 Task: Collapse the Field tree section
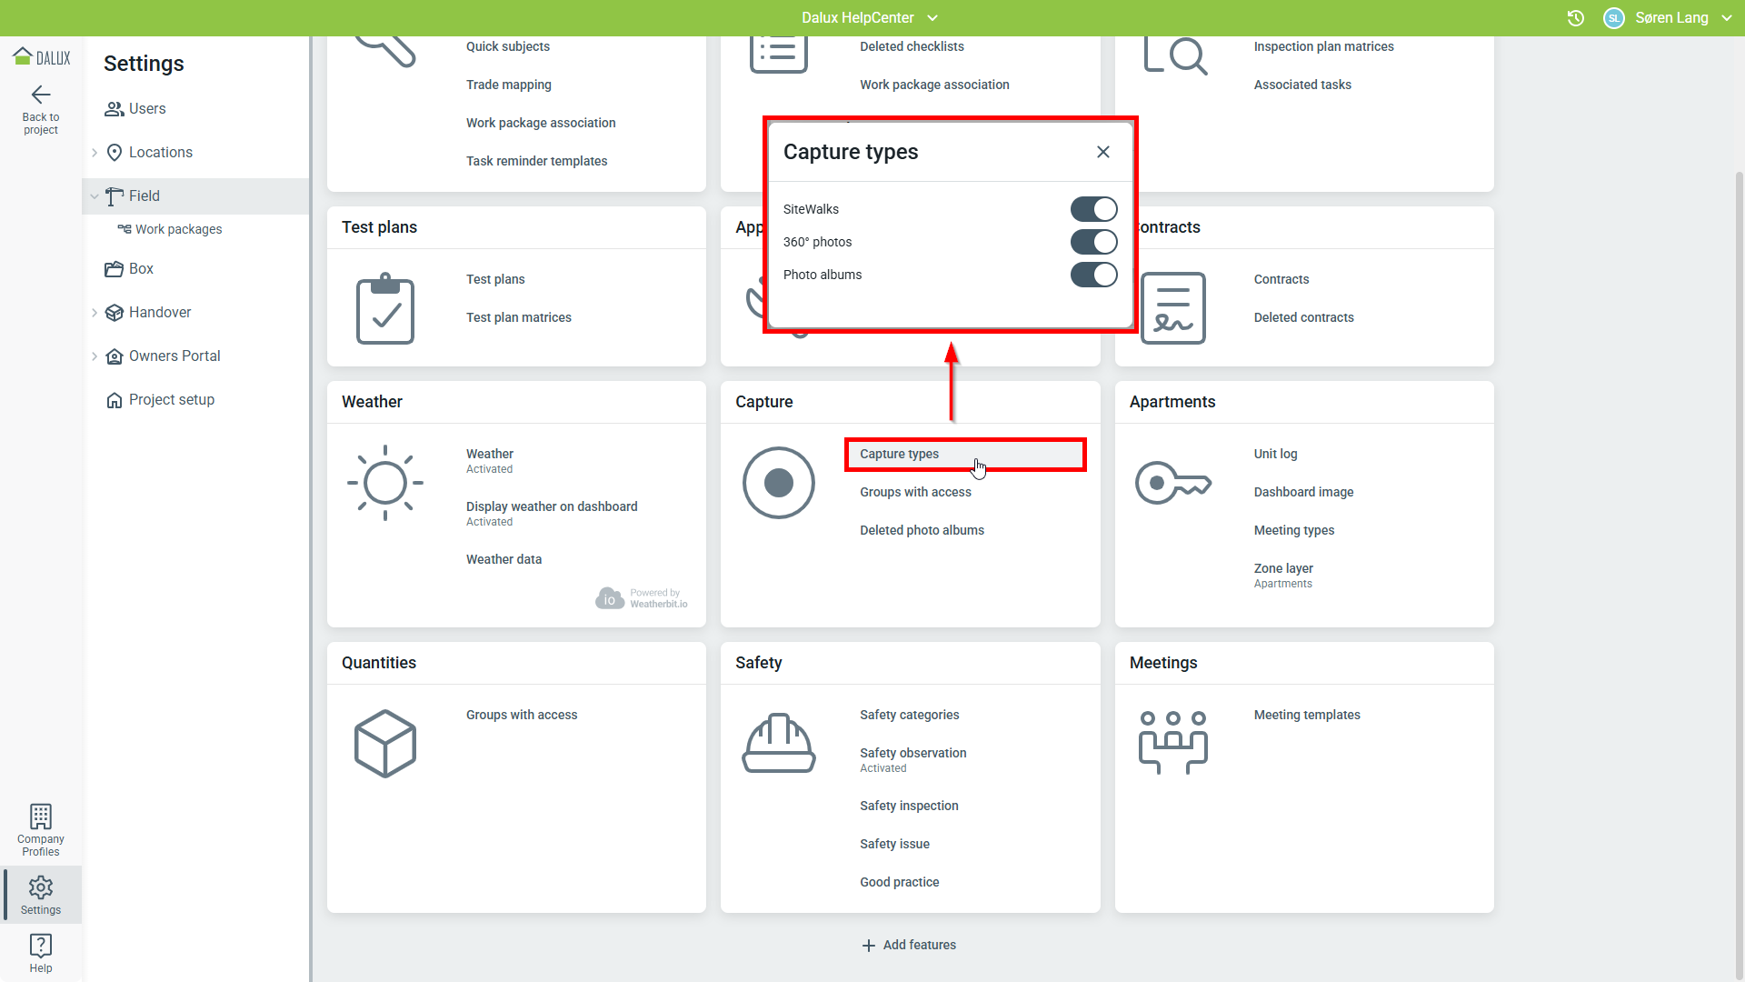pyautogui.click(x=95, y=196)
